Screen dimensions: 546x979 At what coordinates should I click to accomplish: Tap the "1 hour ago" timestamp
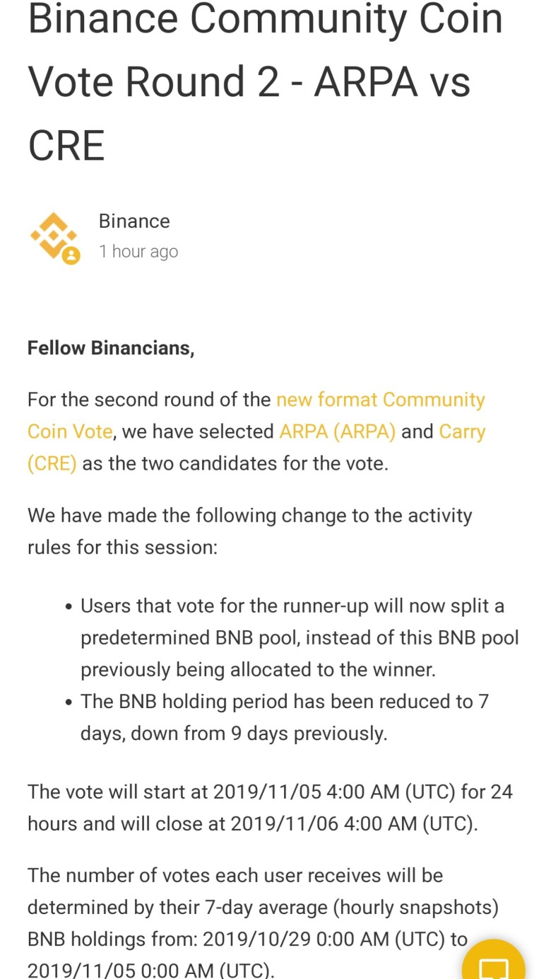pyautogui.click(x=138, y=251)
